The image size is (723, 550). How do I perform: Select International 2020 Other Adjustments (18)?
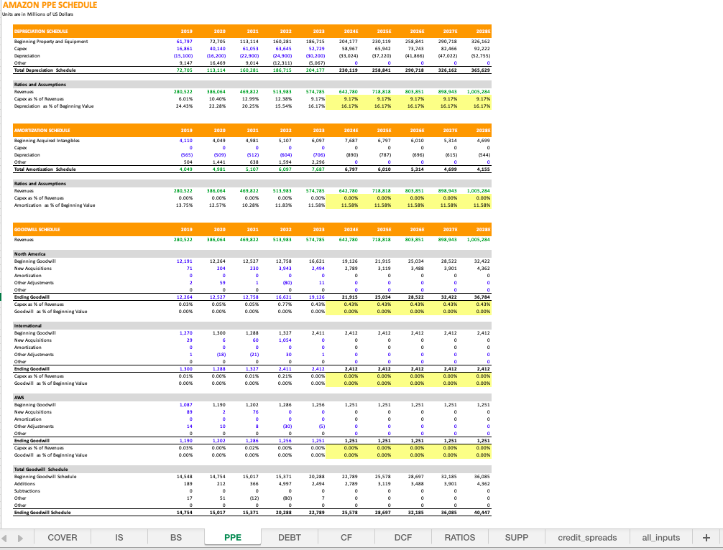[x=221, y=354]
